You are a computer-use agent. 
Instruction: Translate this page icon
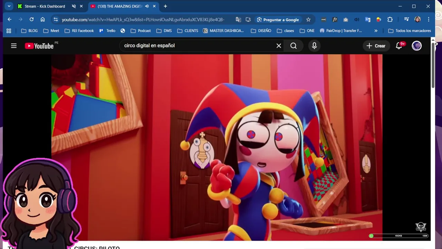[x=238, y=20]
